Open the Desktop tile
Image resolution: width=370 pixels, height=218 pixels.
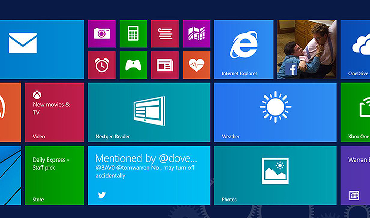10,176
